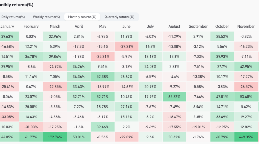Click the -19.01% September cell

[x=198, y=127]
